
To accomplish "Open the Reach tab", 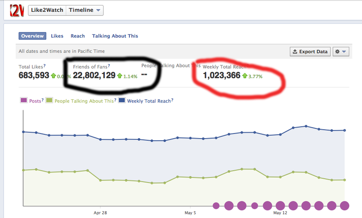I will (78, 36).
